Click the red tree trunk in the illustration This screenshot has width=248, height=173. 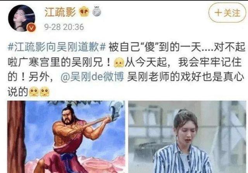click(x=16, y=137)
